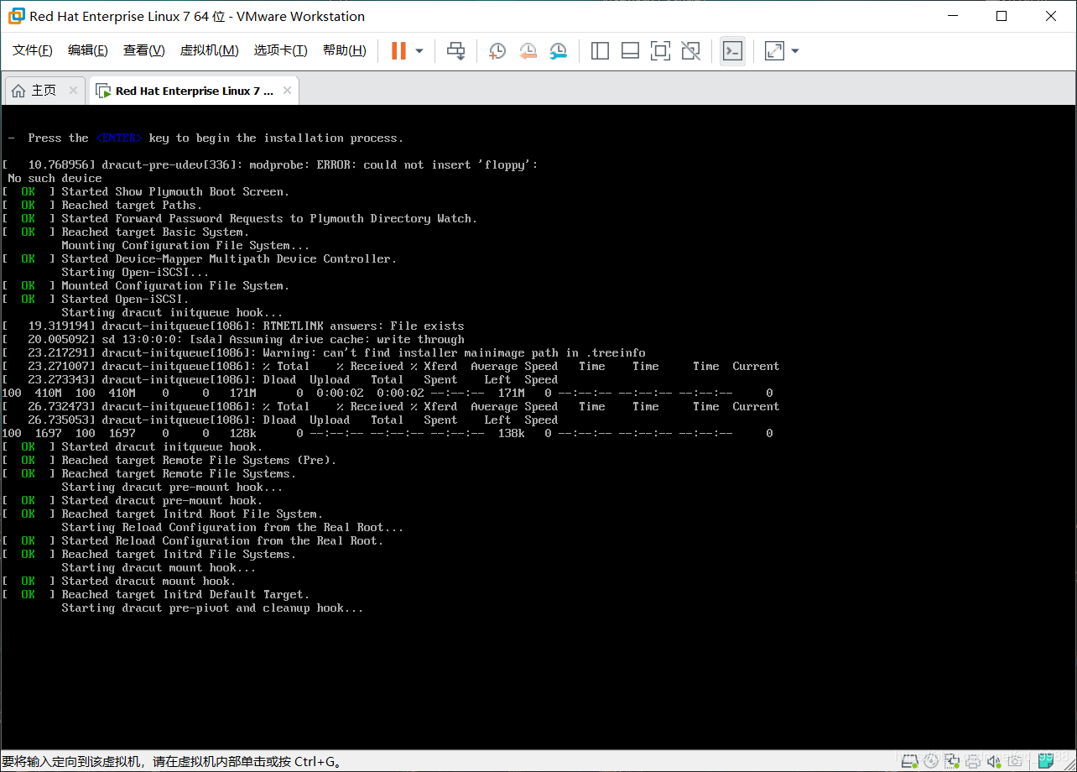
Task: Click 'Reached target Paths' line
Action: click(132, 205)
